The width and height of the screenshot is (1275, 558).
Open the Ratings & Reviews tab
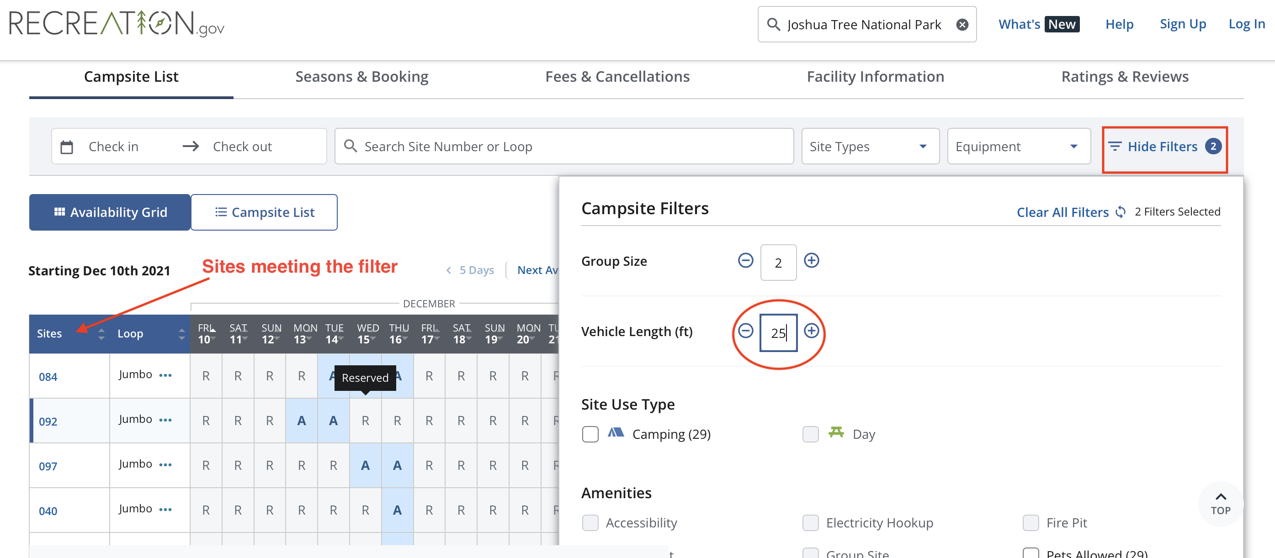1125,77
